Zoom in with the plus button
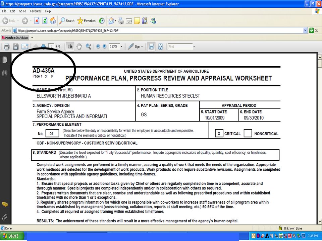The height and width of the screenshot is (241, 322). (104, 47)
